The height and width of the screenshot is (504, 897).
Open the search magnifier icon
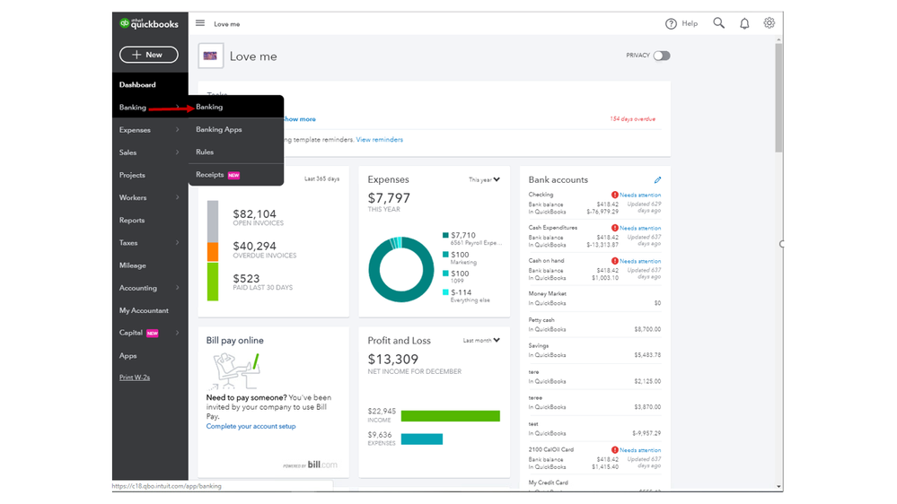click(718, 22)
